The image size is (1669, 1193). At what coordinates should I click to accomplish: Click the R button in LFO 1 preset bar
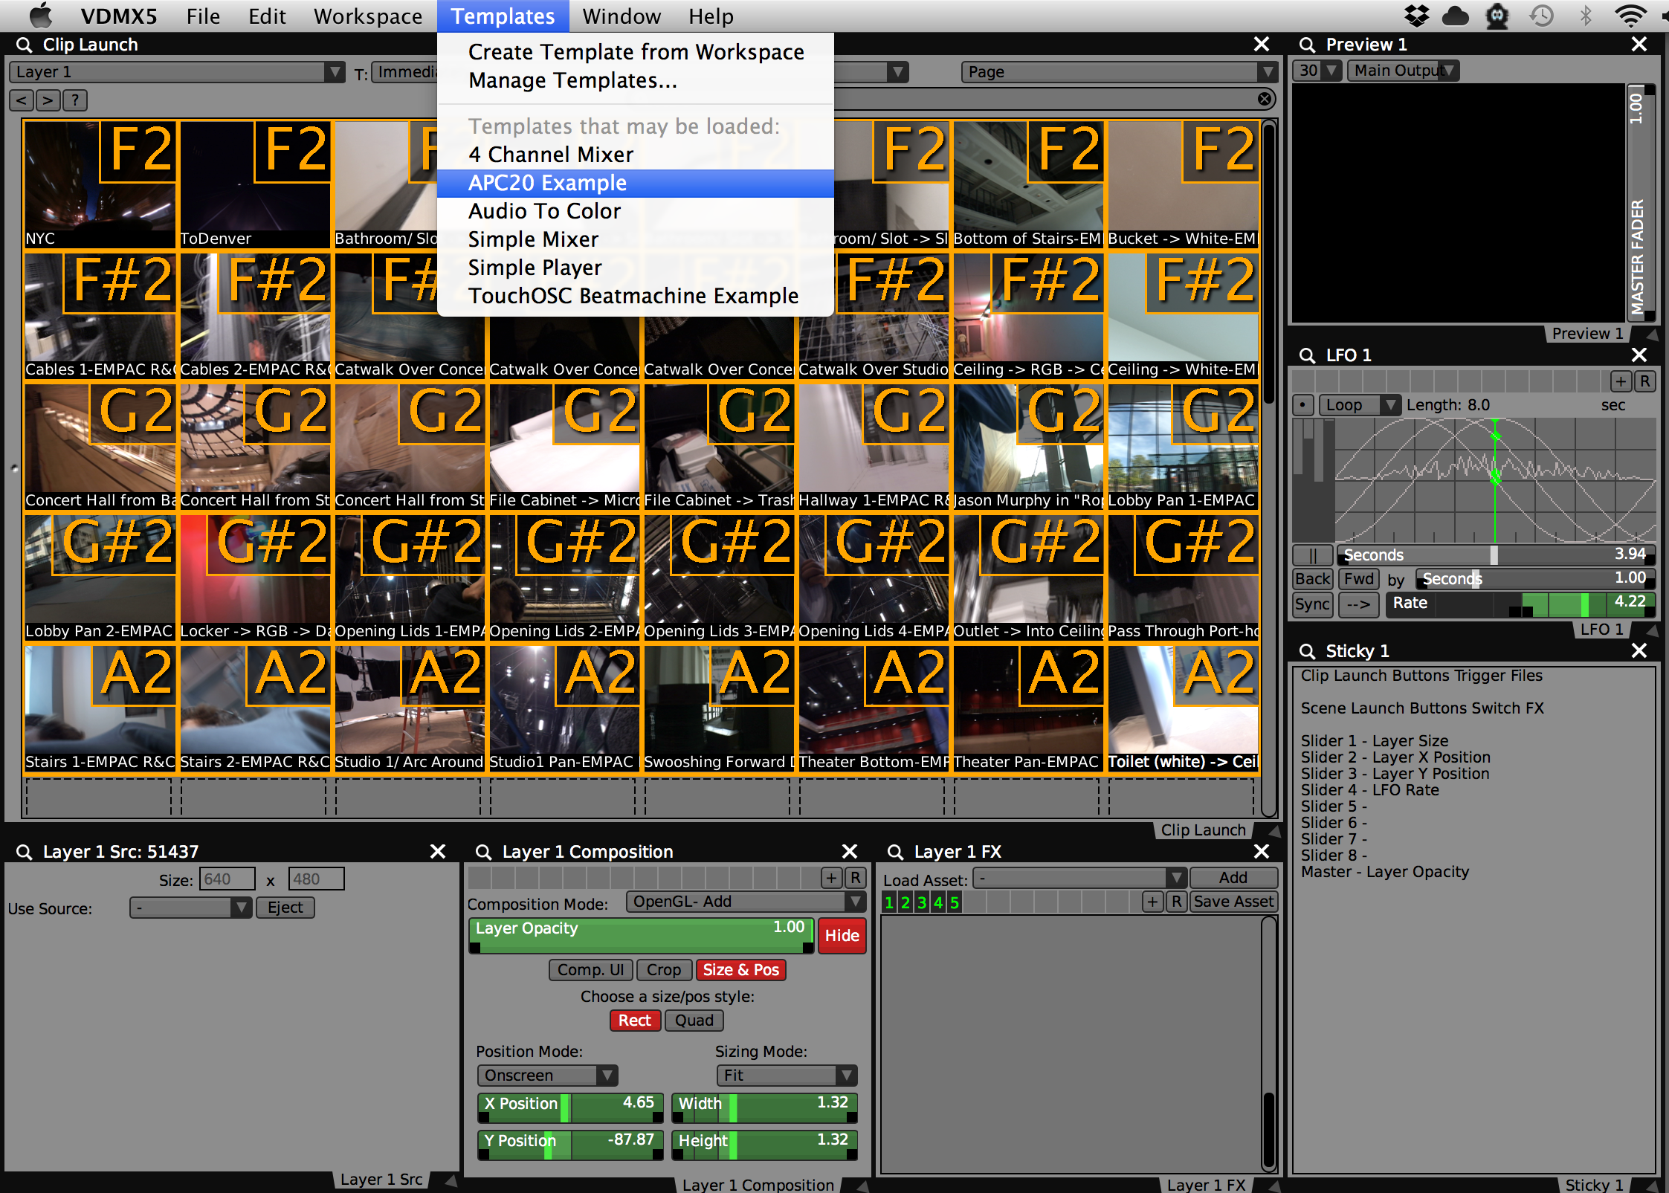(1644, 381)
